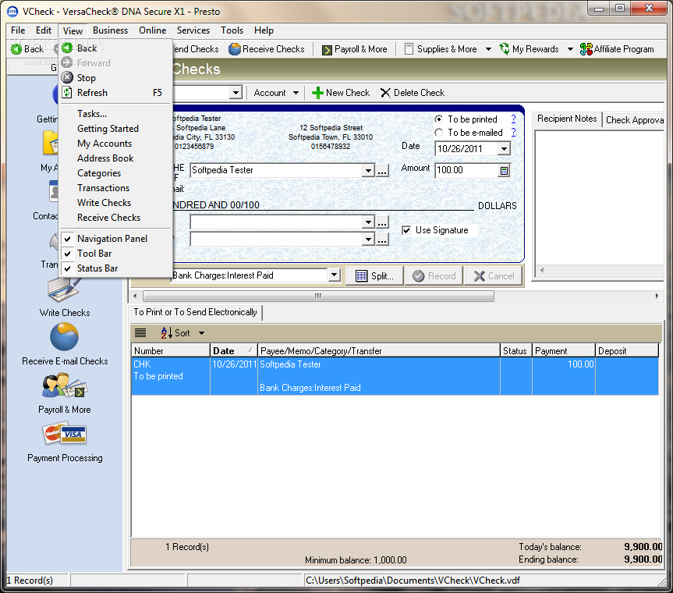The image size is (673, 593).
Task: Click the right arrow of check form scrollbar
Action: tap(657, 296)
